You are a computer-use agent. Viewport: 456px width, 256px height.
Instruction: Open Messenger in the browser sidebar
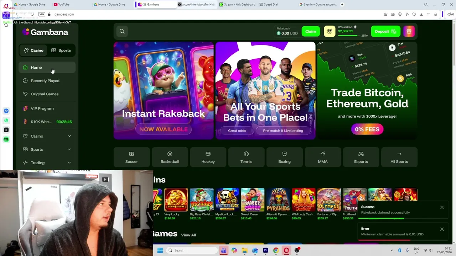point(6,111)
